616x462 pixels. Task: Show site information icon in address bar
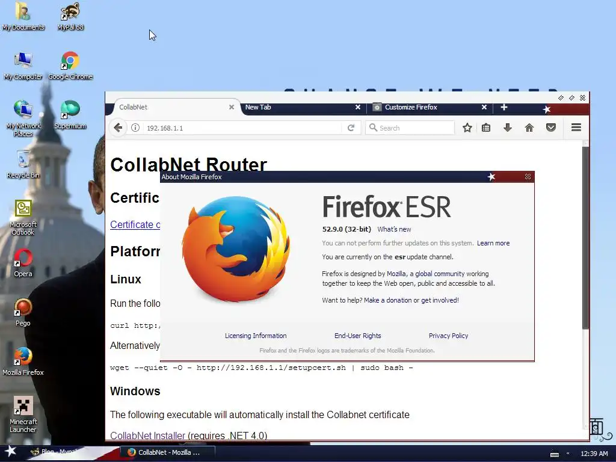[x=135, y=128]
